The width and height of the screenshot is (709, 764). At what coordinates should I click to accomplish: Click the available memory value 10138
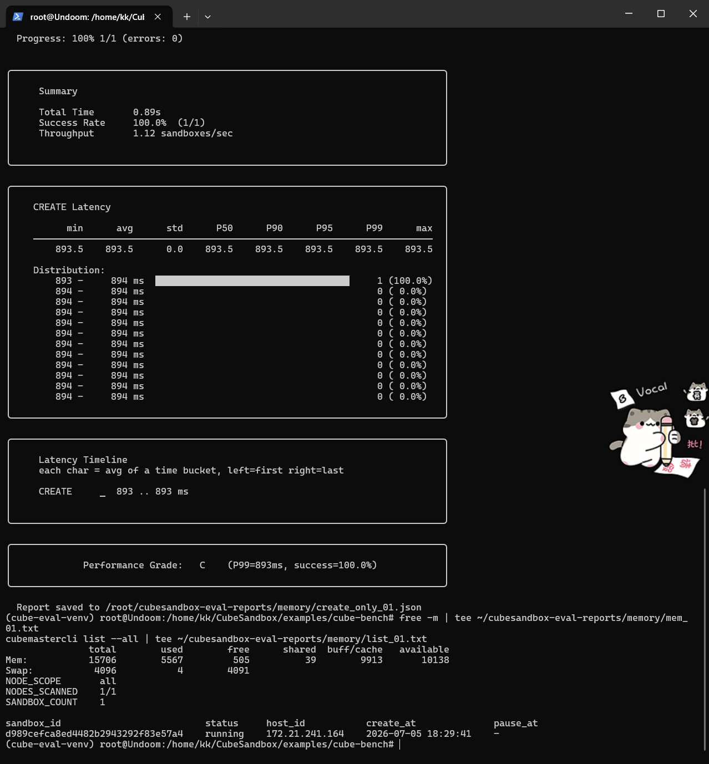[x=435, y=660]
